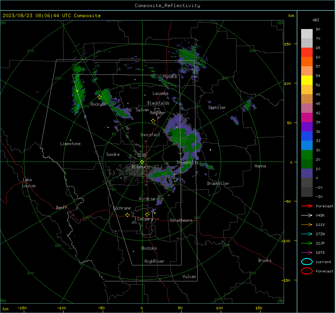
Task: Click the Lacombe city label
Action: [160, 93]
